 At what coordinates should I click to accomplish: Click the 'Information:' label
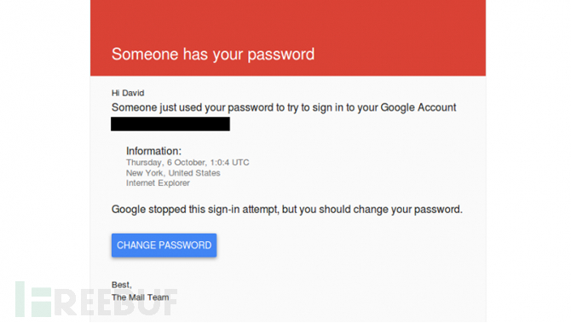coord(153,151)
